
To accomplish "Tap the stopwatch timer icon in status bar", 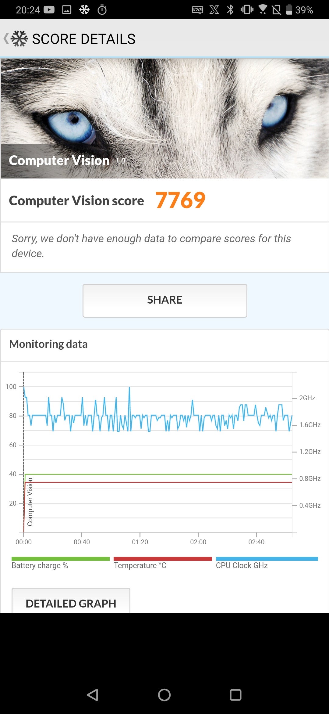I will [102, 10].
